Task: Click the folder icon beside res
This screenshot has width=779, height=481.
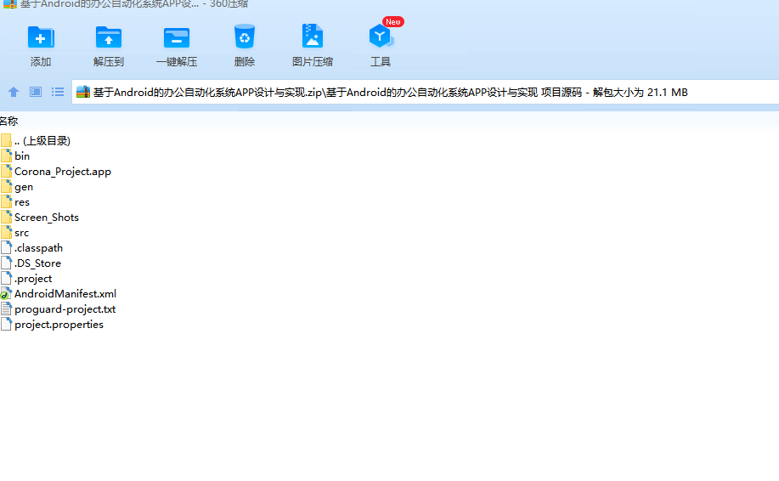Action: point(6,201)
